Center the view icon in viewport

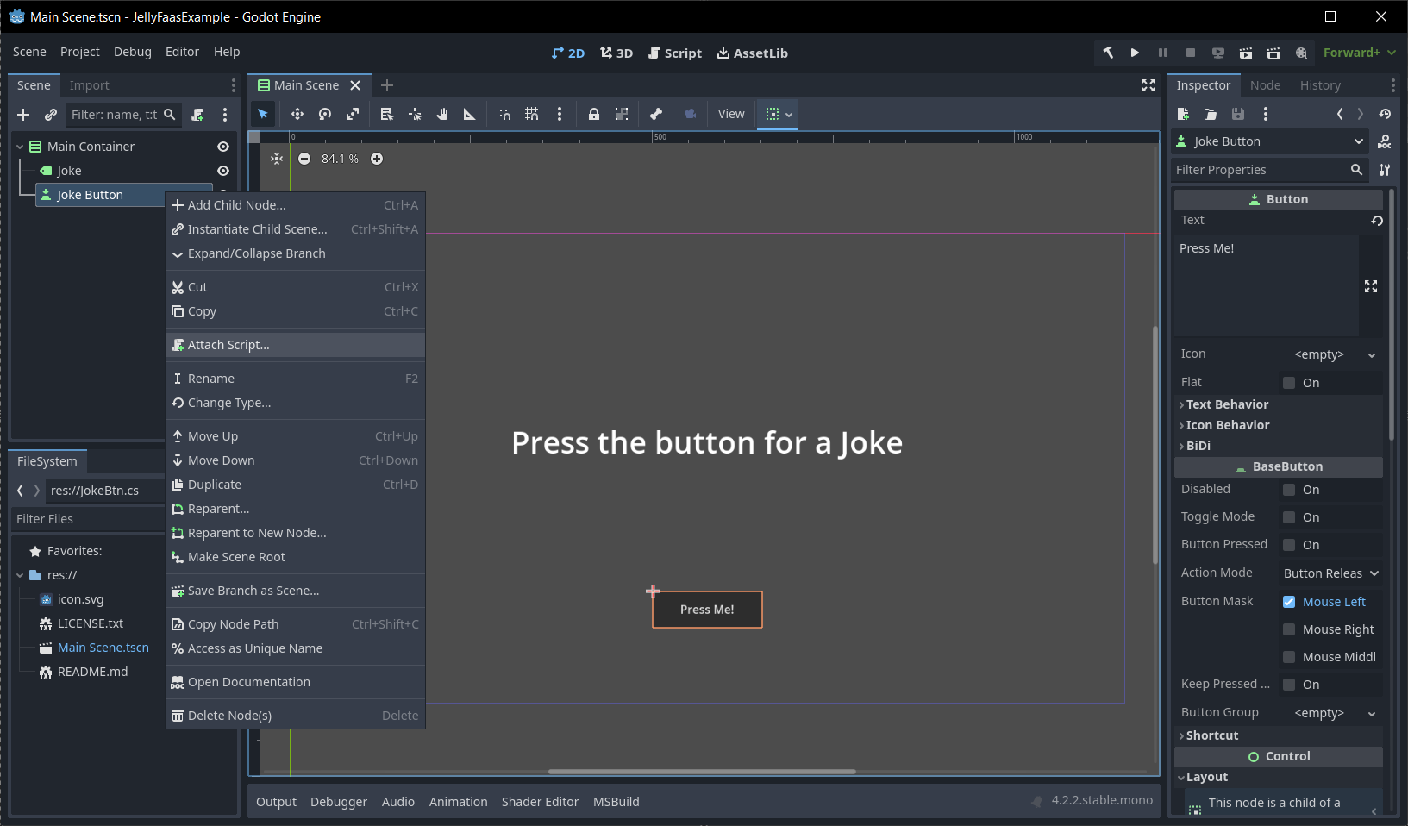click(277, 159)
